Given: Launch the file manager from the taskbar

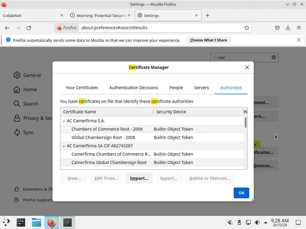Looking at the screenshot, I should [x=36, y=222].
